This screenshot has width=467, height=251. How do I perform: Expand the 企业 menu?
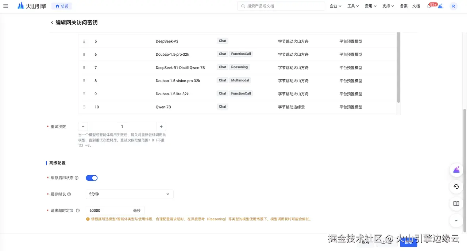pos(335,6)
